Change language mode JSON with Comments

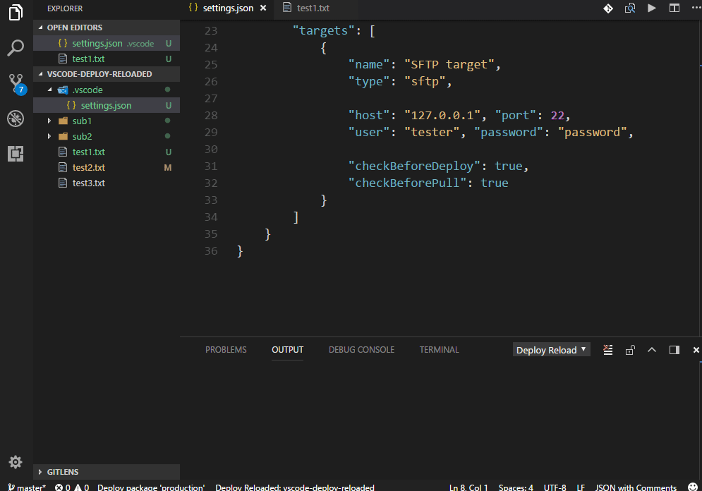(x=636, y=487)
